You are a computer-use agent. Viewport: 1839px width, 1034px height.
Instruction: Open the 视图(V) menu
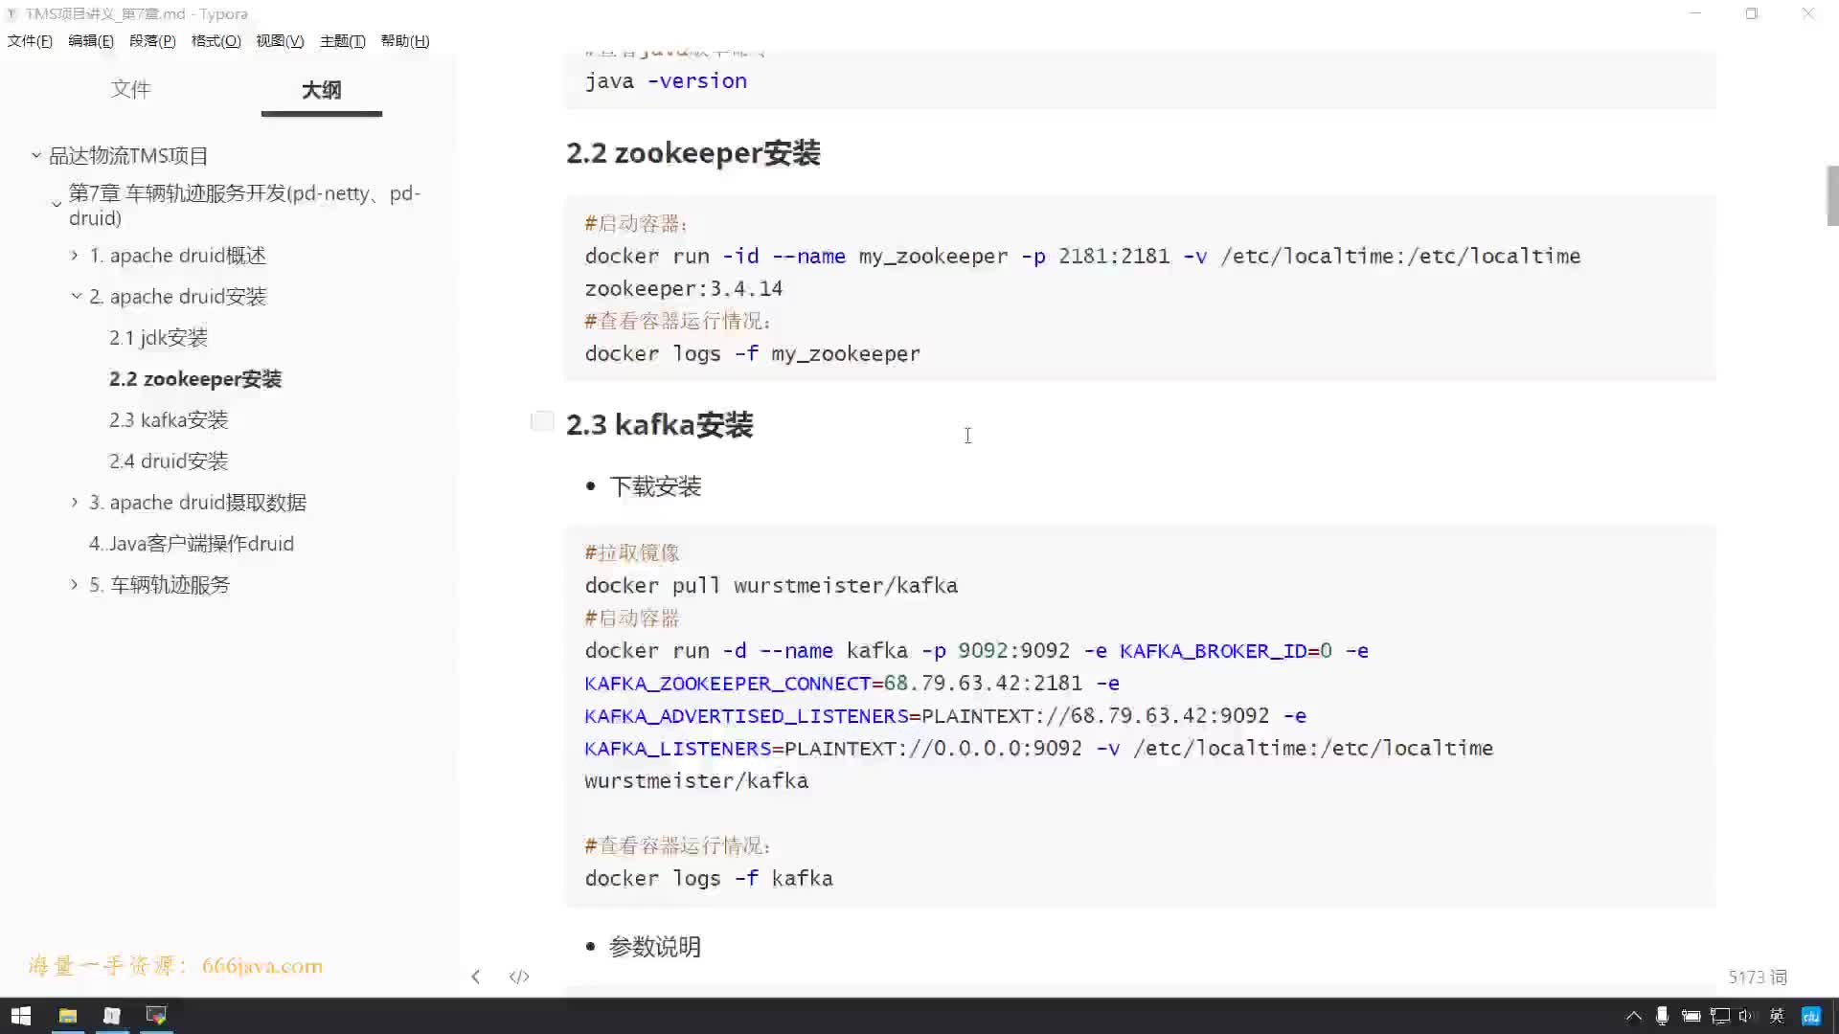(280, 41)
